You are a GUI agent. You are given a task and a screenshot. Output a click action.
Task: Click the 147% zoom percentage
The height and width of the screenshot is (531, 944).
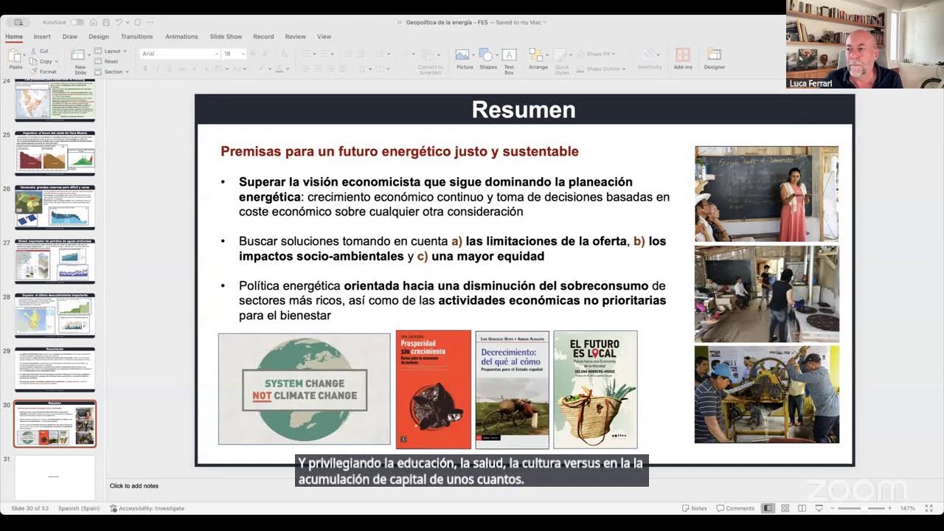[x=907, y=508]
